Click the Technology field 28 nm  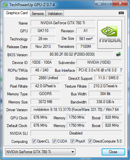(43, 39)
